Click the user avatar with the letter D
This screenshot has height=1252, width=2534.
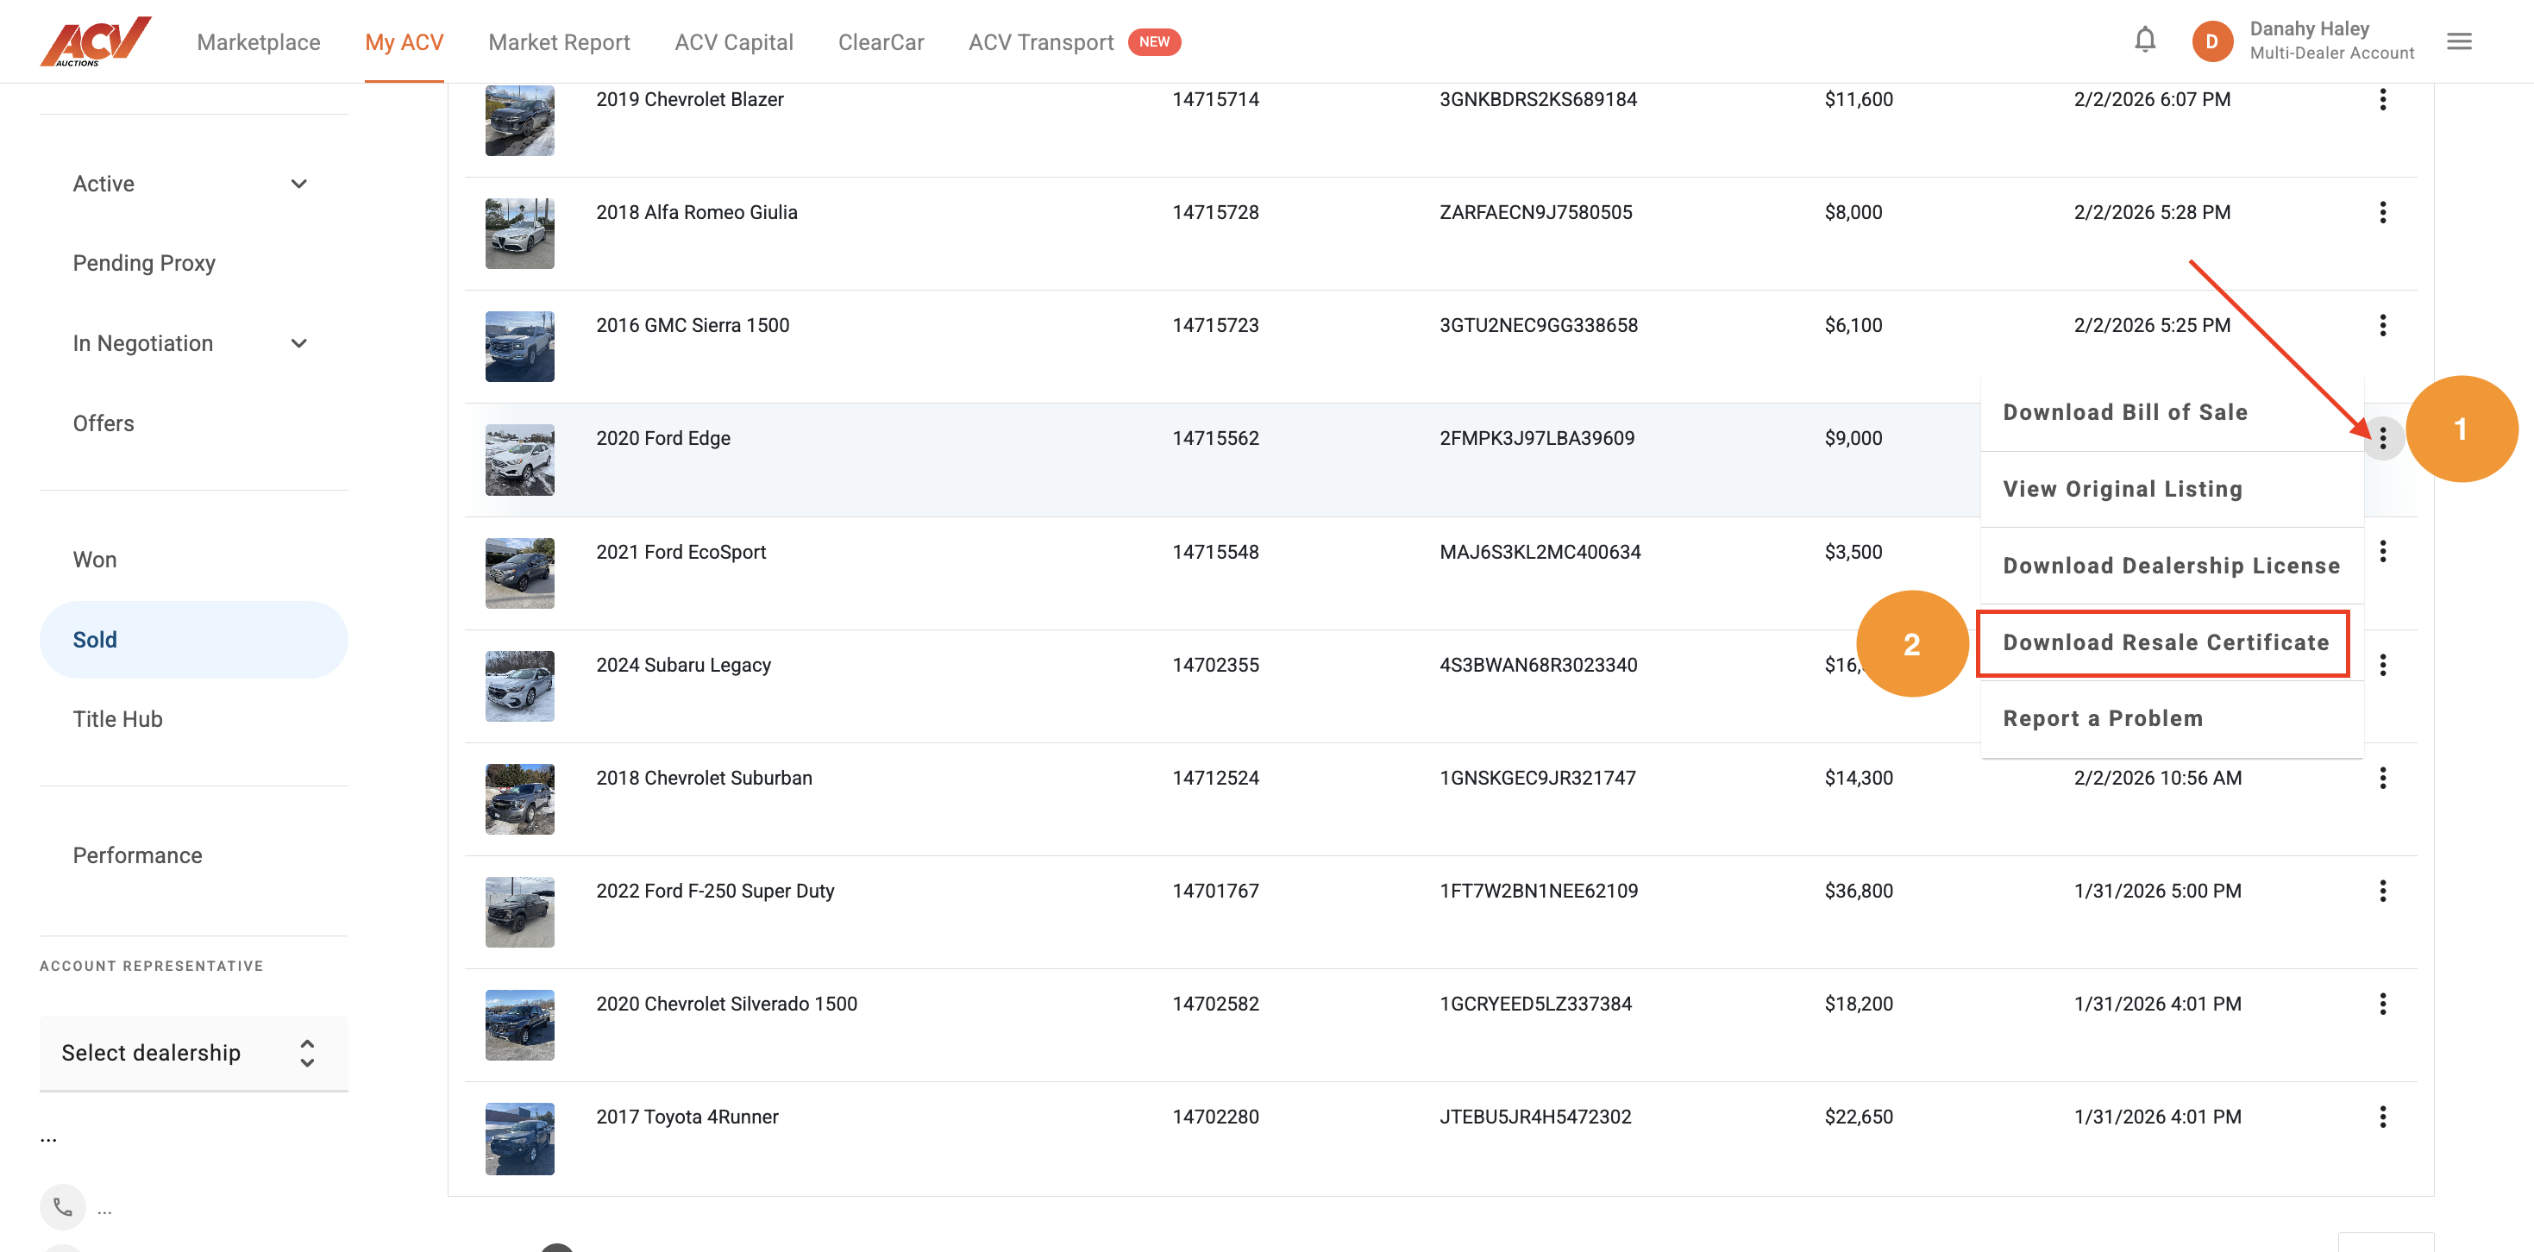[2211, 41]
